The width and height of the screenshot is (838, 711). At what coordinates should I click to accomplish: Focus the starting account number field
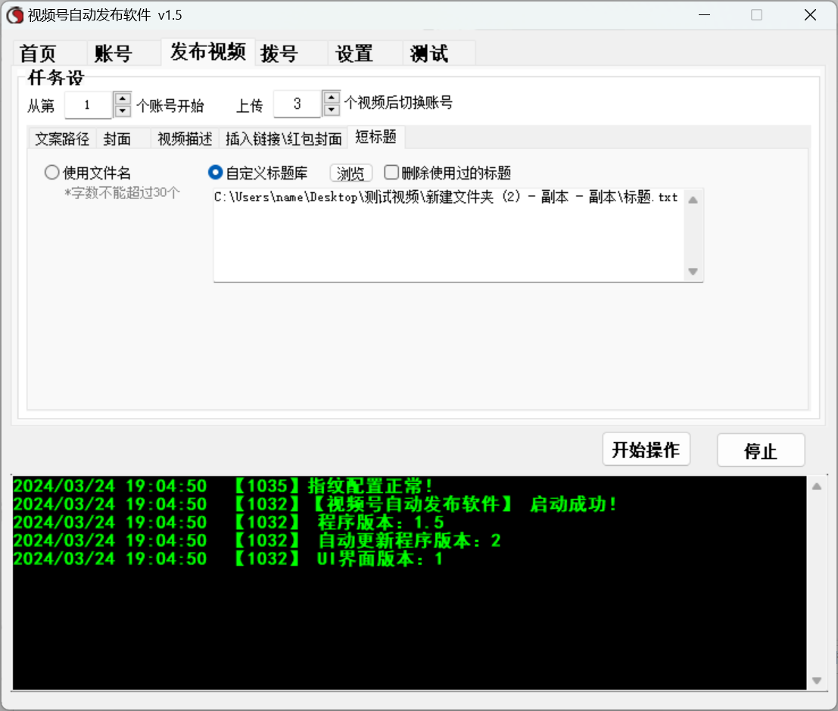(88, 104)
